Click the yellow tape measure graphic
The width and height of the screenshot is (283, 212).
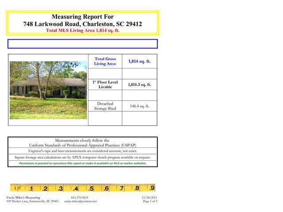83,188
